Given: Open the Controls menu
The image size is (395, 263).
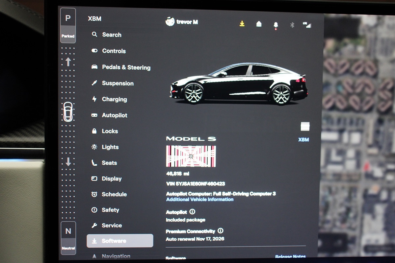Looking at the screenshot, I should tap(114, 51).
